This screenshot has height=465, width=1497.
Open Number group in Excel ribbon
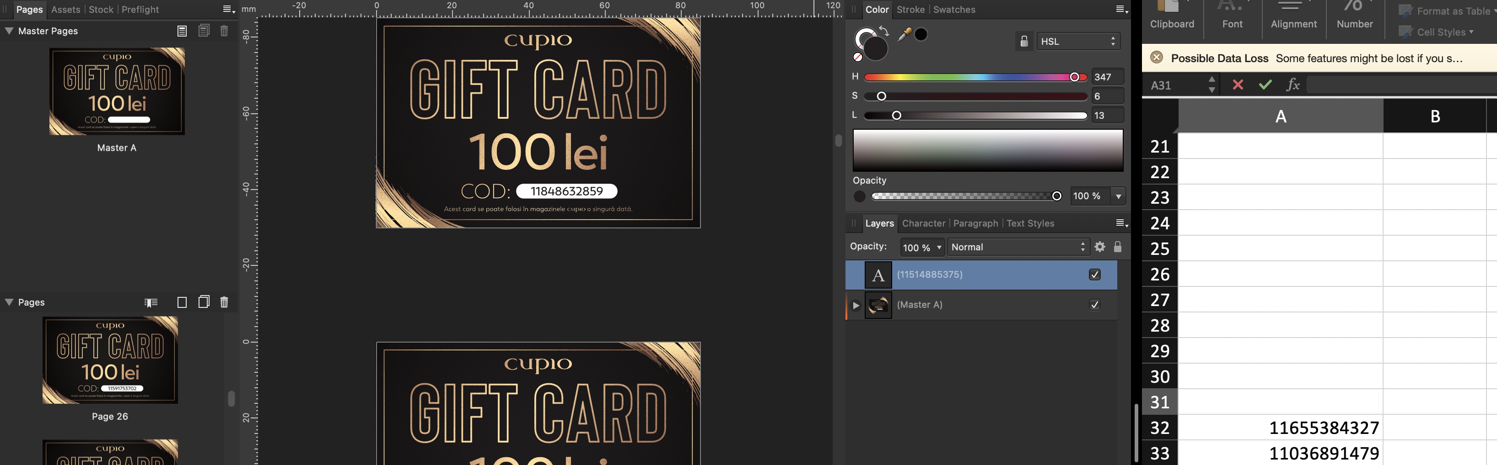coord(1355,16)
